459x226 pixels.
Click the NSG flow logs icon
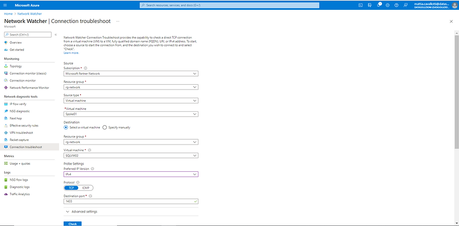pos(6,180)
